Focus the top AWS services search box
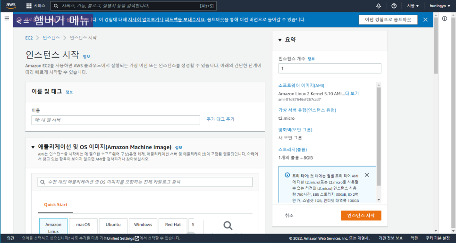Screen dimensions: 456x243 pos(134,6)
